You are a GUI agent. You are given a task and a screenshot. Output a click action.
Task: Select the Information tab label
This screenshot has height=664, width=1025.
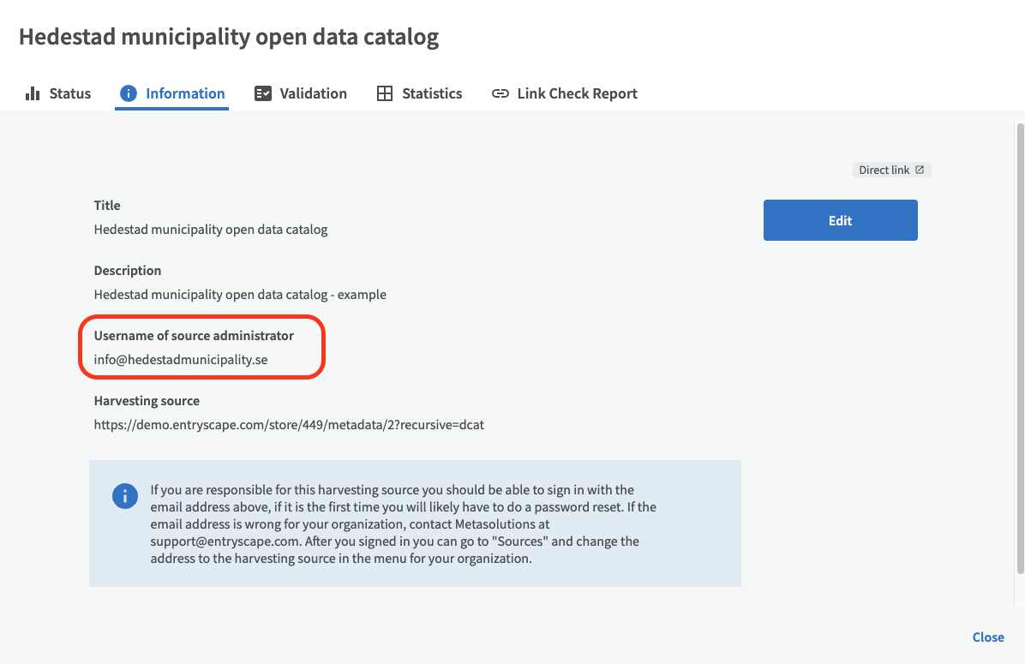click(x=185, y=93)
